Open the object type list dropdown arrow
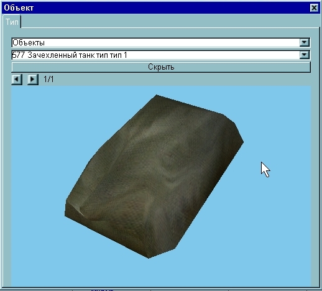 (x=304, y=55)
